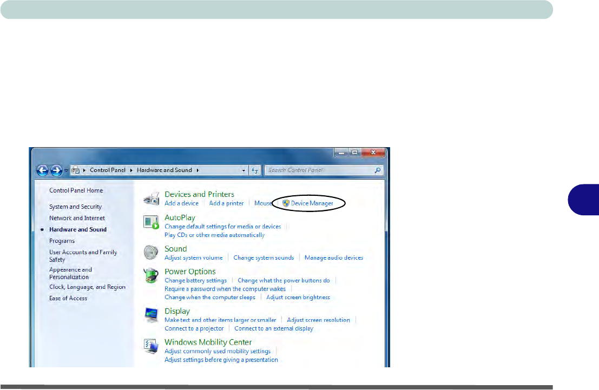Click Connect to a projector

pyautogui.click(x=194, y=328)
